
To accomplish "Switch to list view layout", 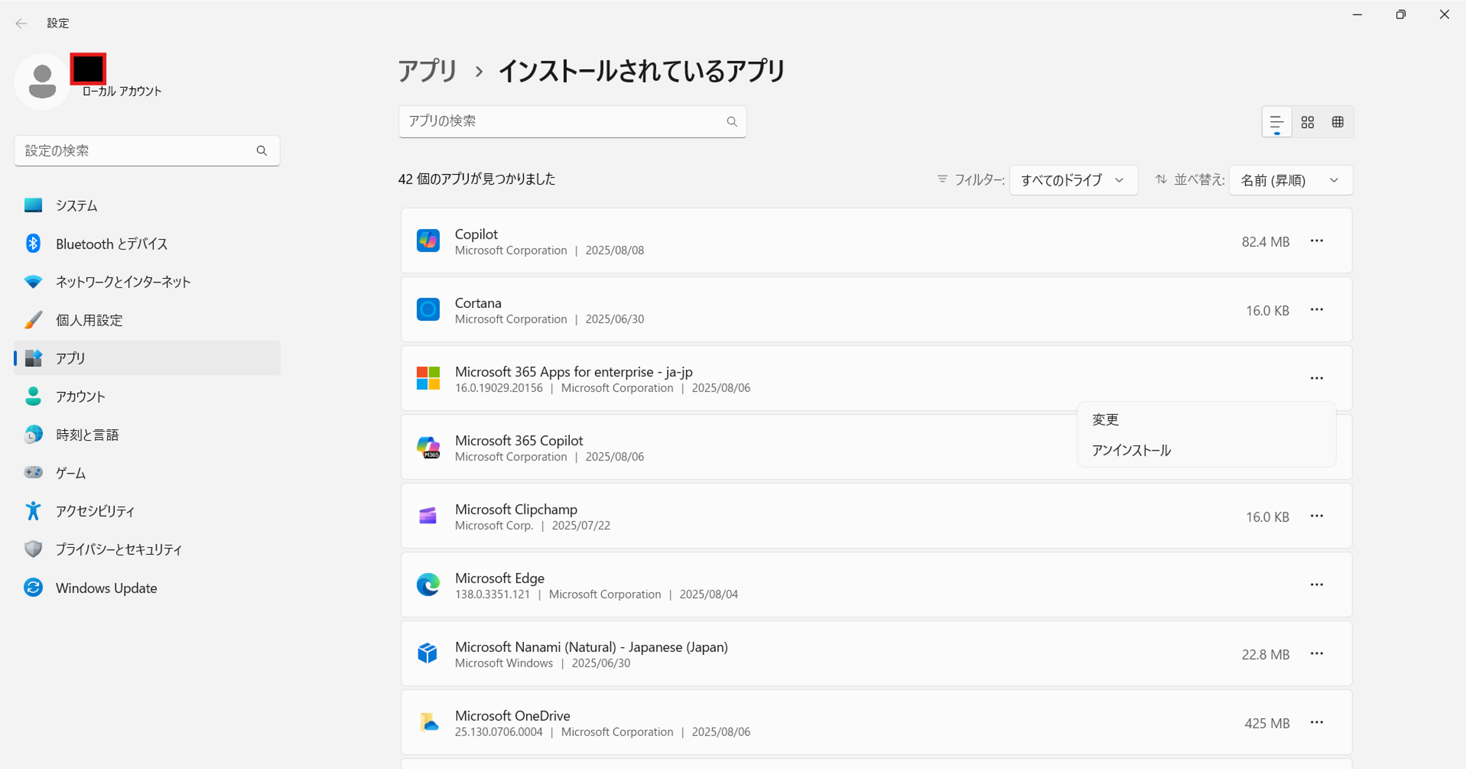I will 1276,122.
